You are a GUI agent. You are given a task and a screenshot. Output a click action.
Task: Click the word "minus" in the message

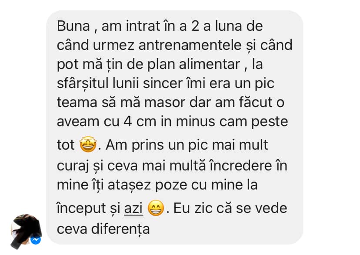pos(195,121)
